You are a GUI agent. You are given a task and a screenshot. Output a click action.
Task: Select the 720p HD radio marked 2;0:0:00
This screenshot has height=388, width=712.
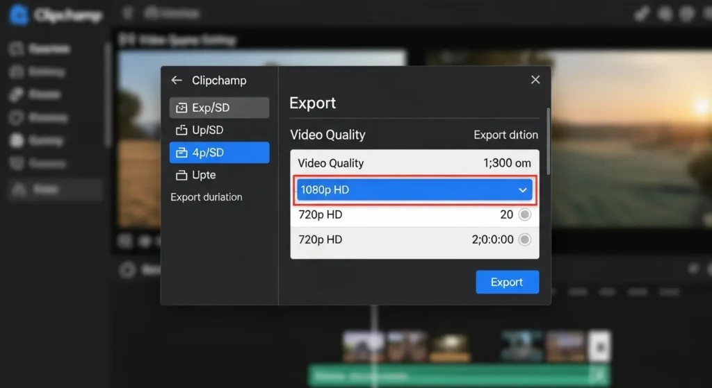525,239
